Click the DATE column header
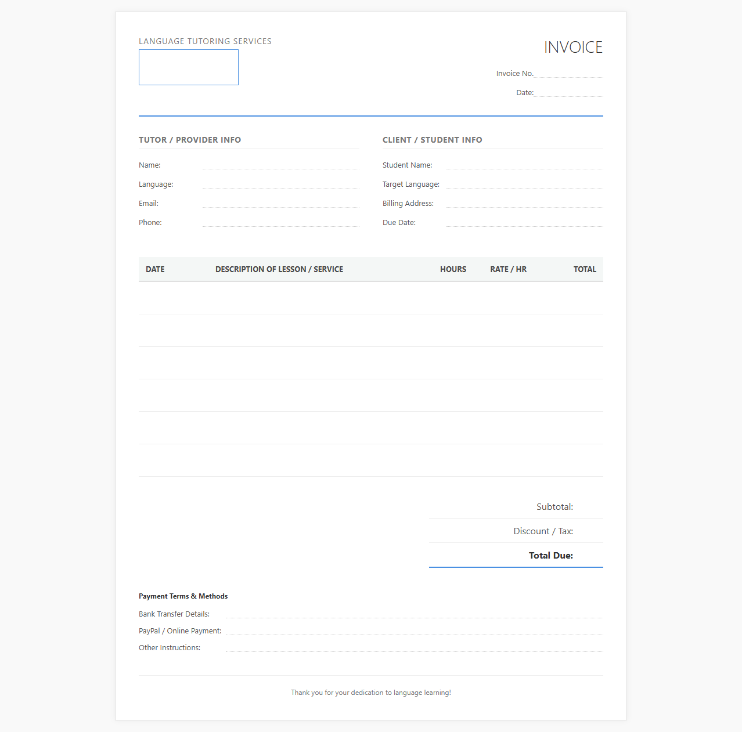Image resolution: width=742 pixels, height=732 pixels. point(155,269)
